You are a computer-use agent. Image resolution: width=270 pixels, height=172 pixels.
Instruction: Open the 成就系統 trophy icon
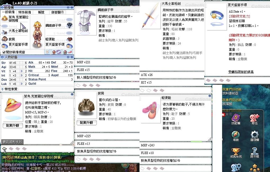[236, 151]
